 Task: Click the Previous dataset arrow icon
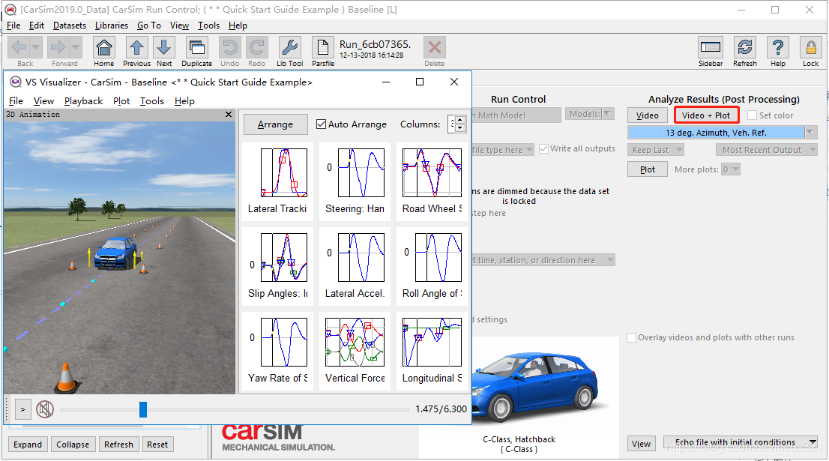pos(137,47)
